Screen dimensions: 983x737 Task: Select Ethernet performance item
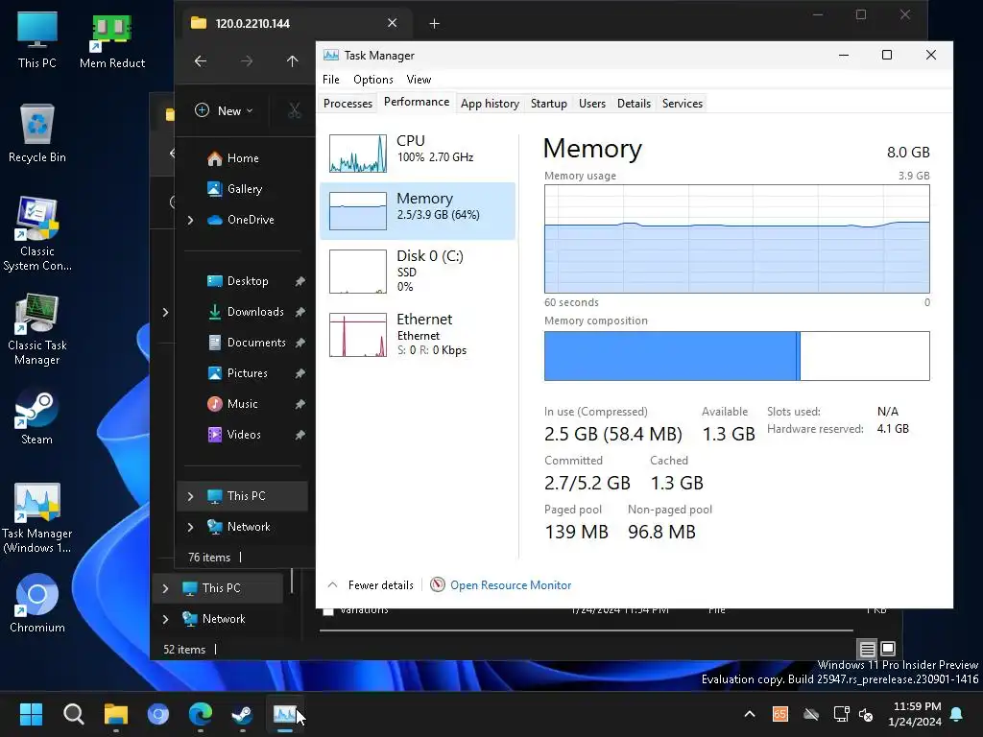418,334
